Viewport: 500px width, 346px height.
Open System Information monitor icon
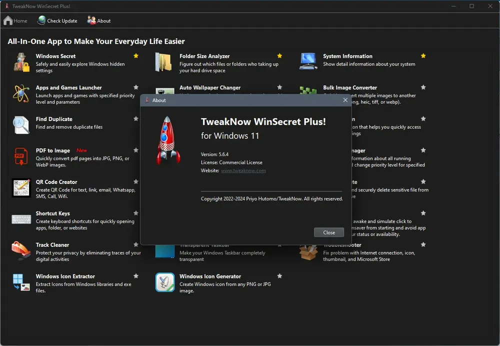[308, 61]
